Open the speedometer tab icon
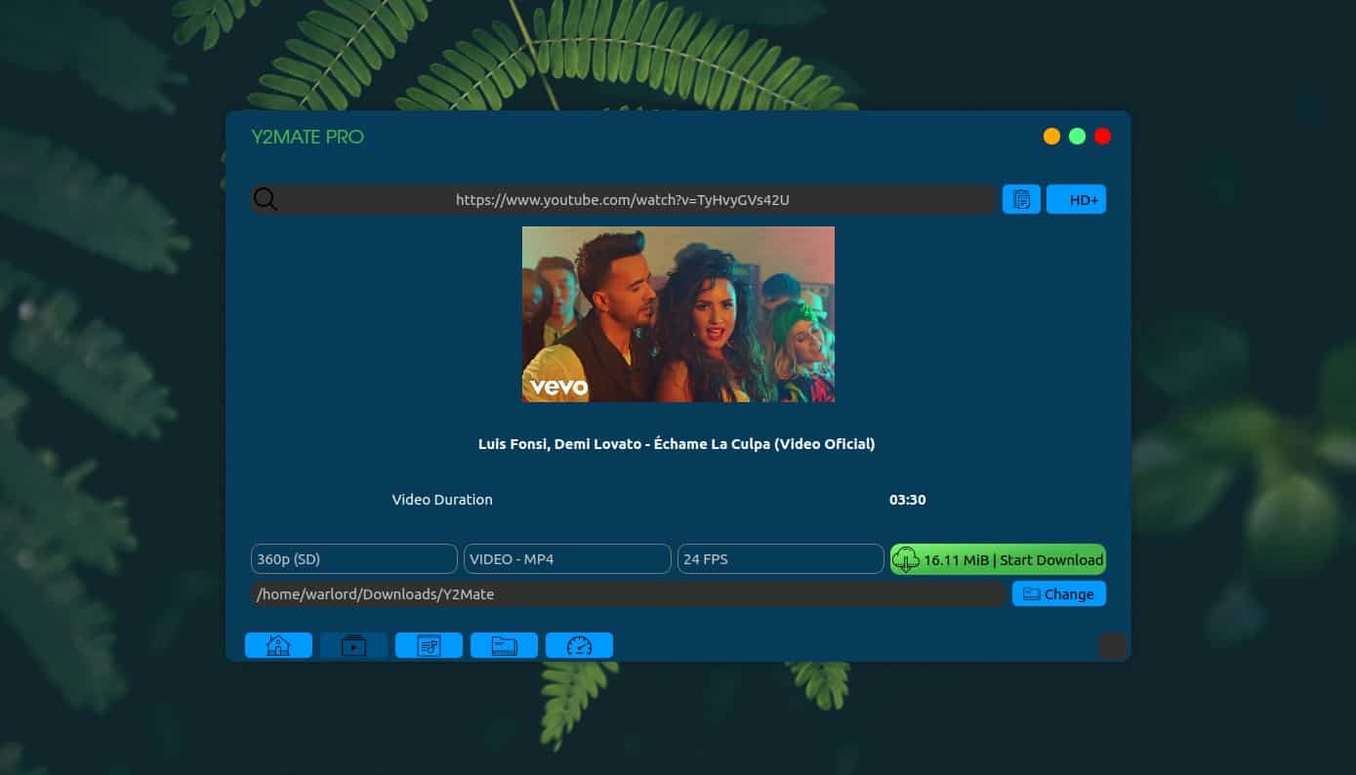The width and height of the screenshot is (1356, 775). (x=579, y=645)
